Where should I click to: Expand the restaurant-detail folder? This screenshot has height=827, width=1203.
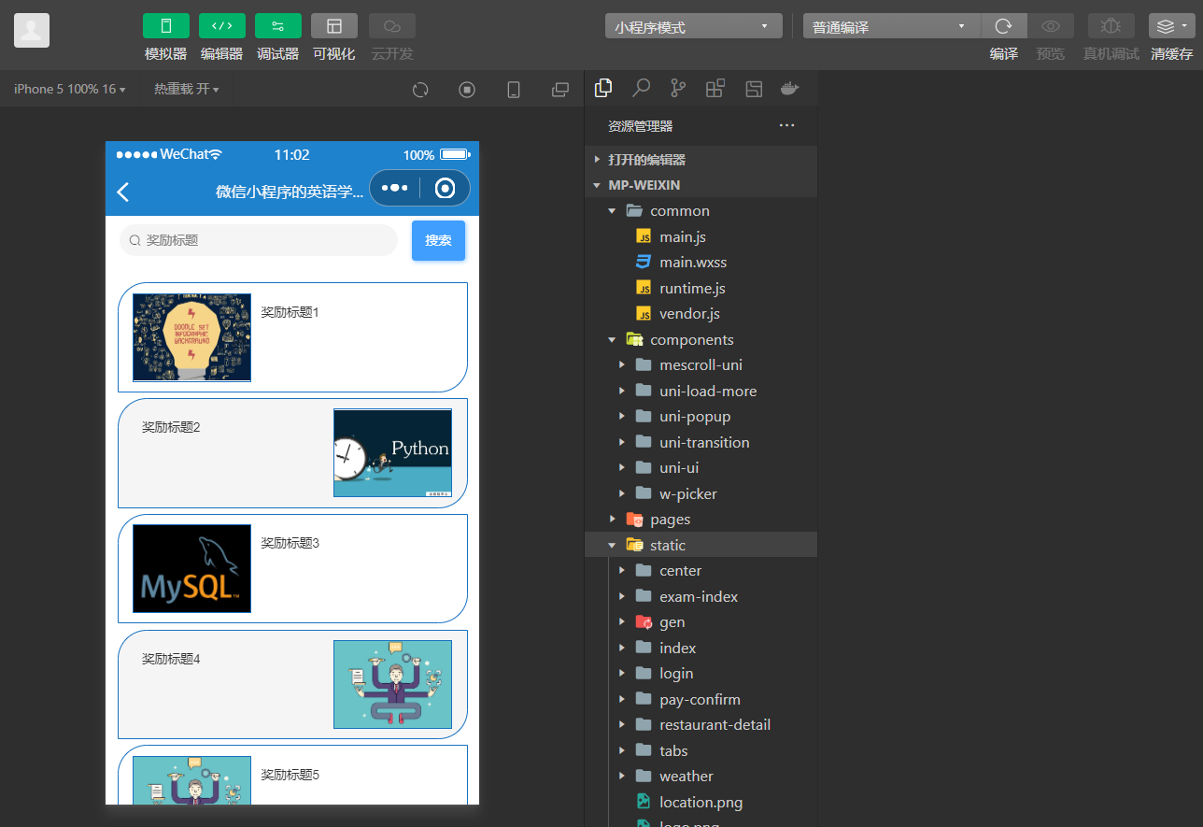(701, 725)
